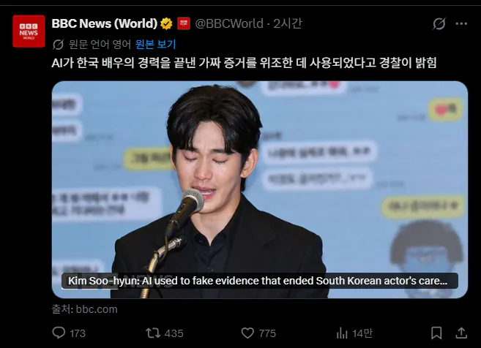The image size is (481, 348).
Task: Share the post via the upload arrow icon
Action: click(461, 333)
